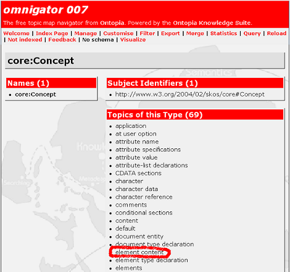The image size is (290, 272).
Task: Open the Welcome menu link
Action: 17,33
